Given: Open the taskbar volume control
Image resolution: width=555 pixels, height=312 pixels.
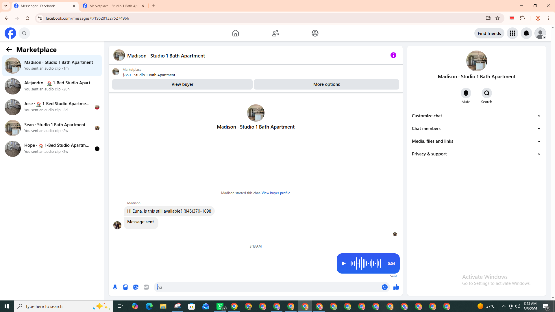Looking at the screenshot, I should tap(518, 306).
